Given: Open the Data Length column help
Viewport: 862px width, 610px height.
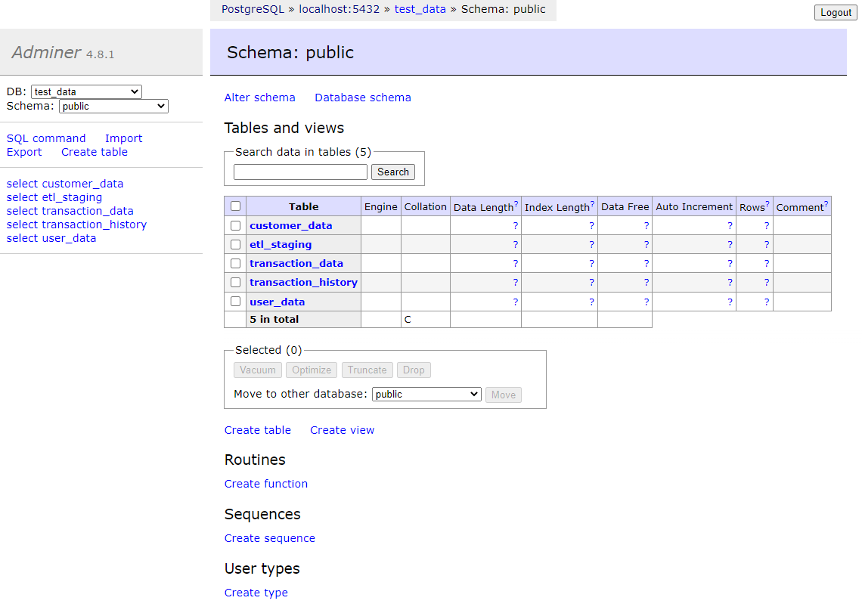Looking at the screenshot, I should [516, 203].
